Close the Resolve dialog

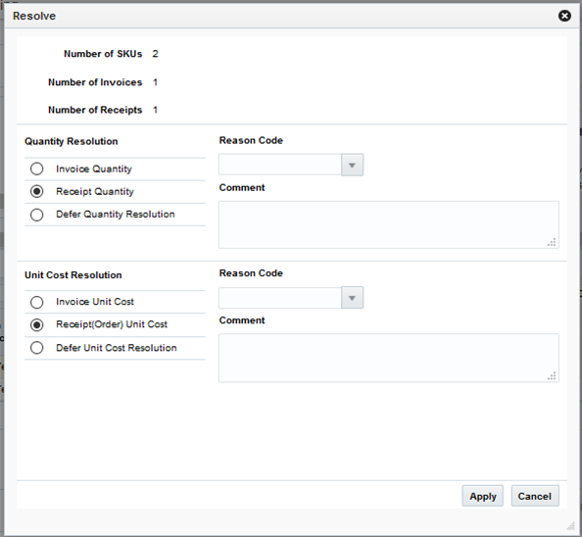(x=564, y=16)
